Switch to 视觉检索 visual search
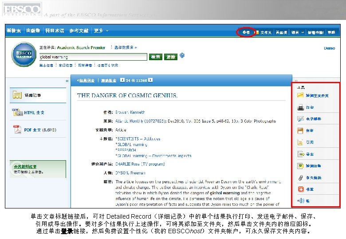Screen dimensions: 346x239 (x=85, y=66)
